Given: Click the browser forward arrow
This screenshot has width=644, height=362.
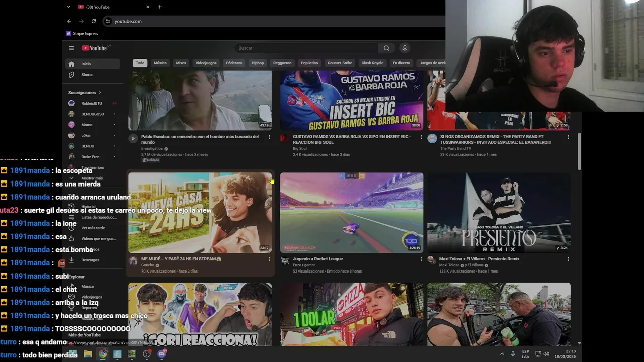Looking at the screenshot, I should 82,21.
